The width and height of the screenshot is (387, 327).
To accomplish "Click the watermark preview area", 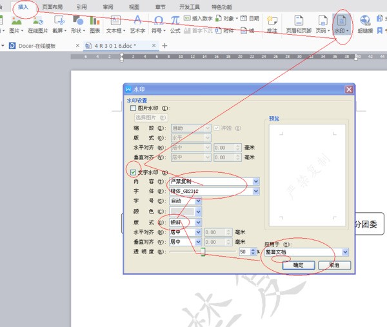I will pyautogui.click(x=307, y=175).
